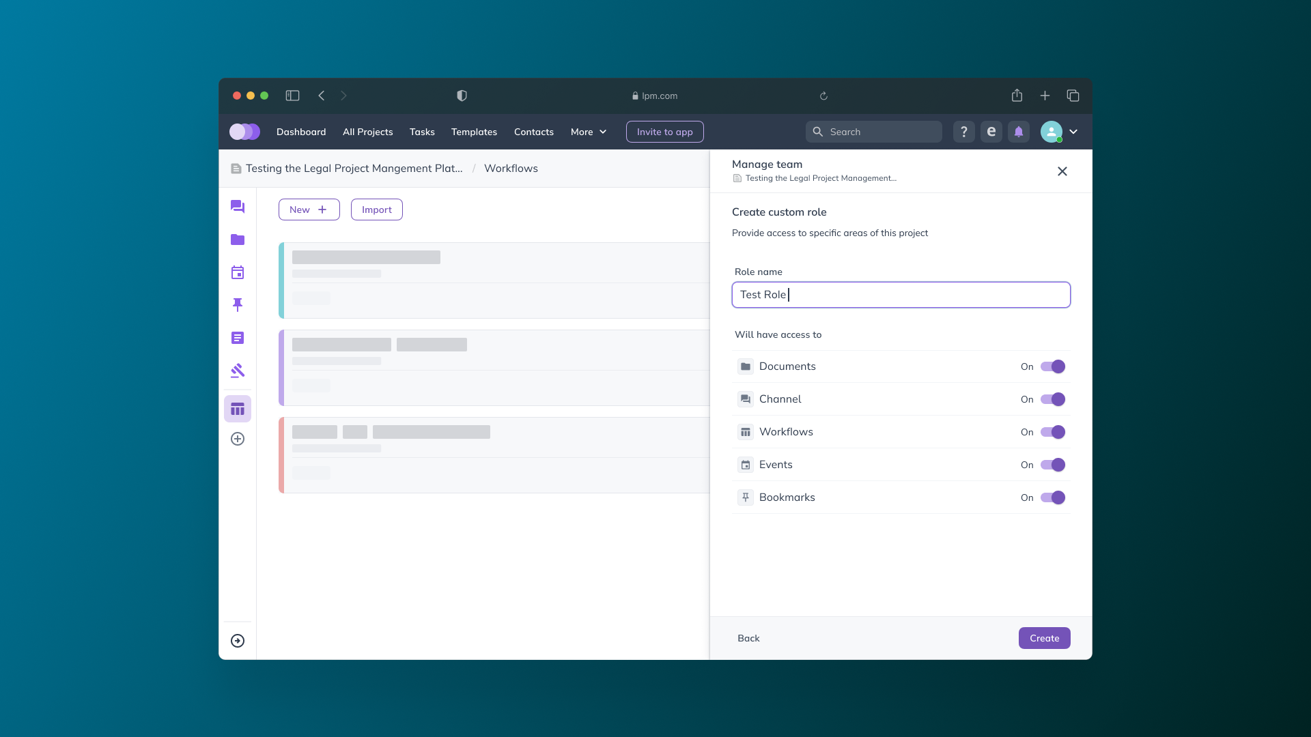The height and width of the screenshot is (737, 1311).
Task: Click the Create button
Action: click(1045, 638)
